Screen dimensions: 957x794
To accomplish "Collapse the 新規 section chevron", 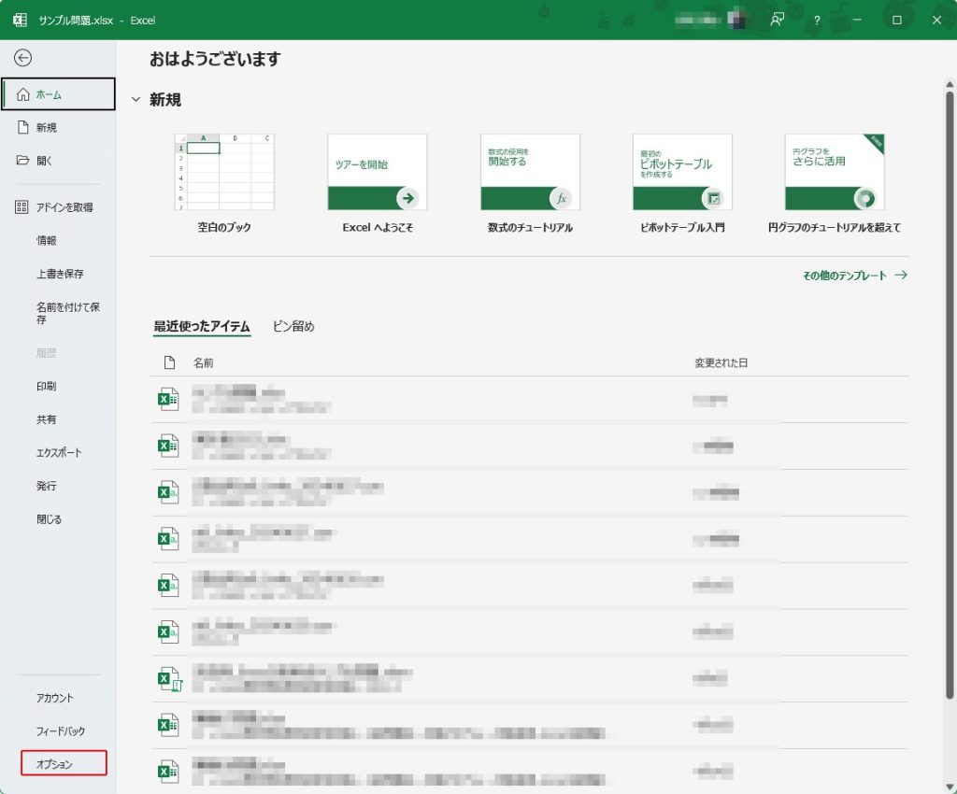I will [x=136, y=99].
